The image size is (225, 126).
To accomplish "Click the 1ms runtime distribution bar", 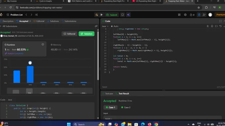I will 30,74.
